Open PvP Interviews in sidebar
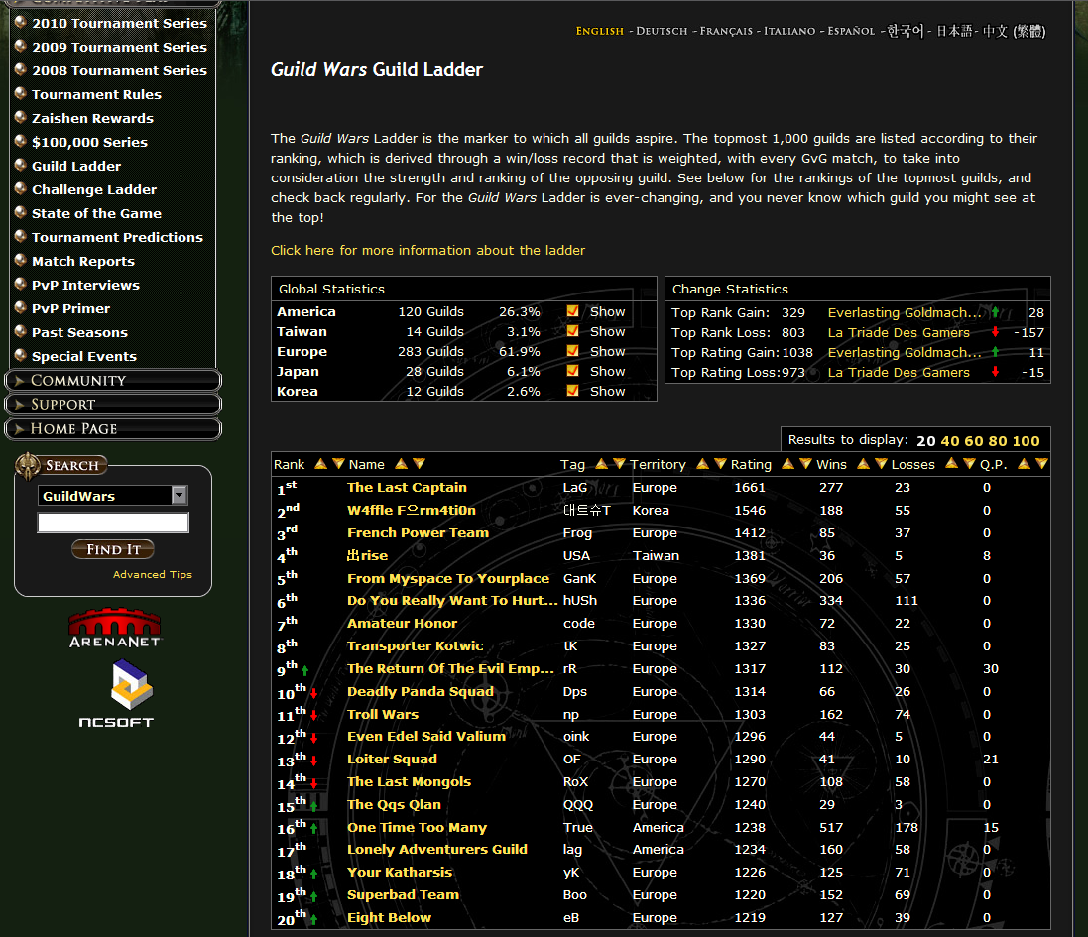The height and width of the screenshot is (937, 1088). click(x=85, y=285)
